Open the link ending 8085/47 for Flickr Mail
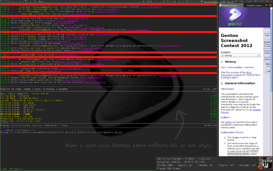The width and height of the screenshot is (273, 171). pos(108,9)
